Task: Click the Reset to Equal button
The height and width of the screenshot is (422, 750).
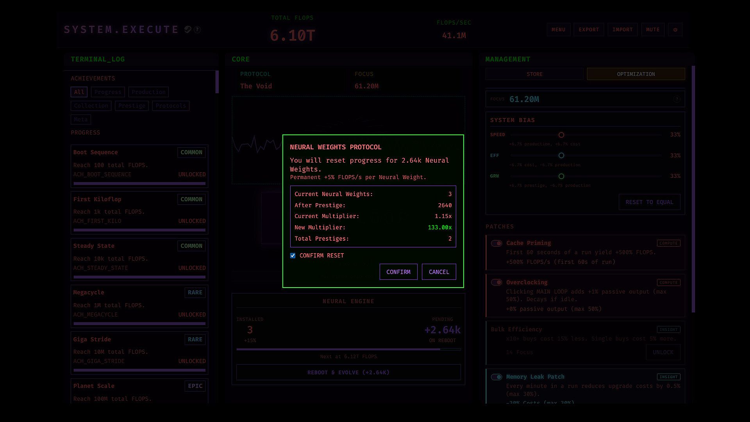Action: 649,202
